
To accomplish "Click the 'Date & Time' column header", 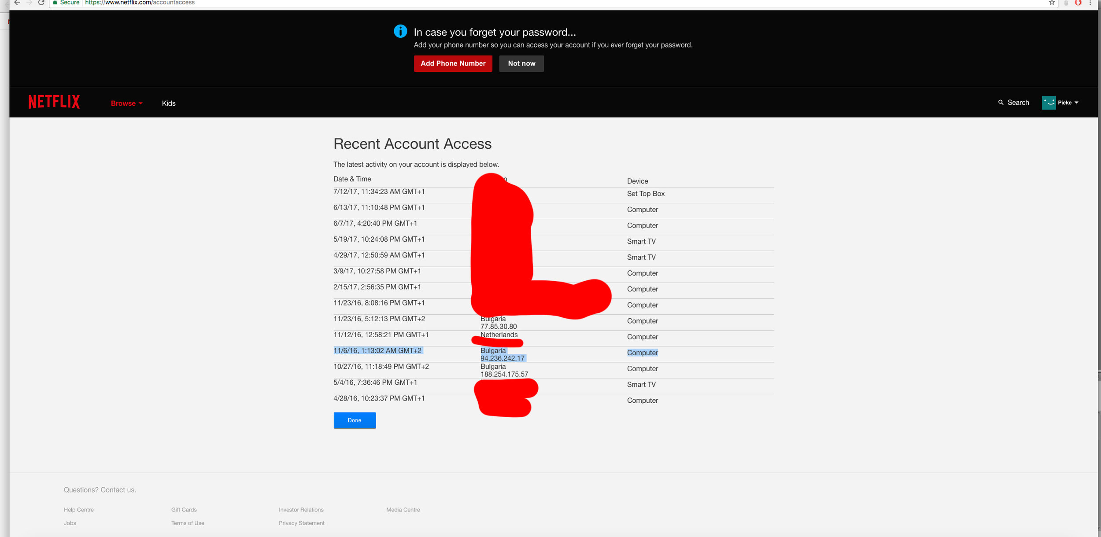I will tap(352, 179).
